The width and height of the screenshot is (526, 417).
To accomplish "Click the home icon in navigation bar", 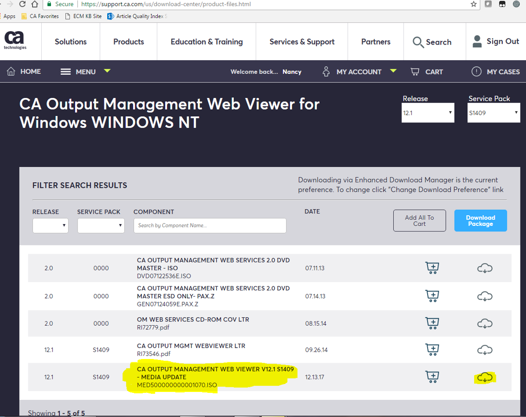I will click(x=11, y=71).
